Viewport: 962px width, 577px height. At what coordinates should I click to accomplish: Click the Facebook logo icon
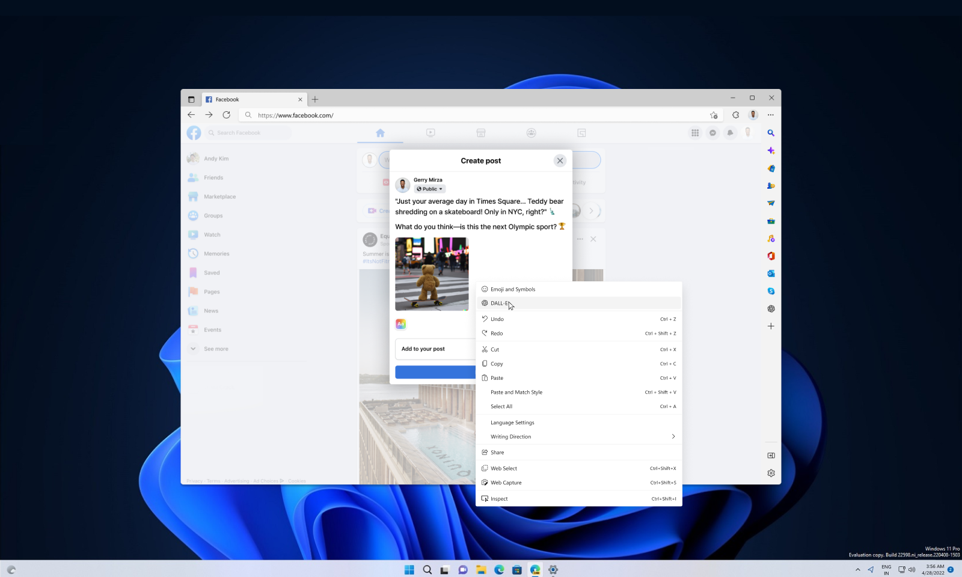pyautogui.click(x=194, y=133)
